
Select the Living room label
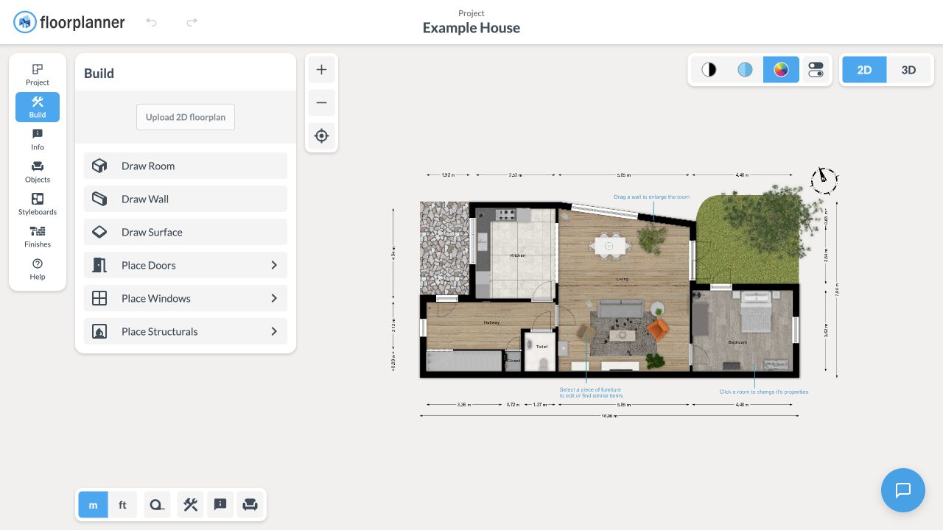(x=623, y=279)
